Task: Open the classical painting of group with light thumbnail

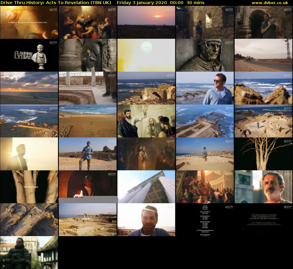Action: 88,22
